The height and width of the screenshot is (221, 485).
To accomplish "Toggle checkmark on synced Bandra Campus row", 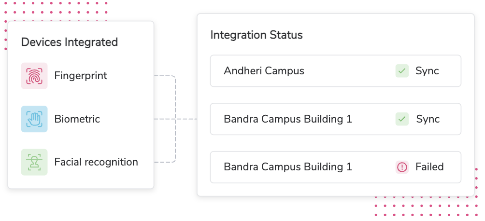I will [x=402, y=119].
